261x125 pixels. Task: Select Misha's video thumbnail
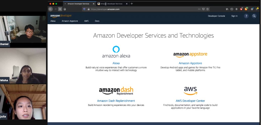23,66
